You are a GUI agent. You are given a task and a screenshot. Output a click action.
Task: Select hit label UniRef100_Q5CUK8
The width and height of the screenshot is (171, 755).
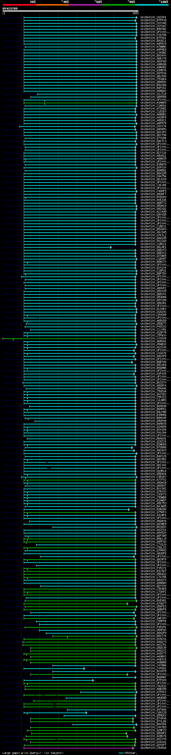153,365
